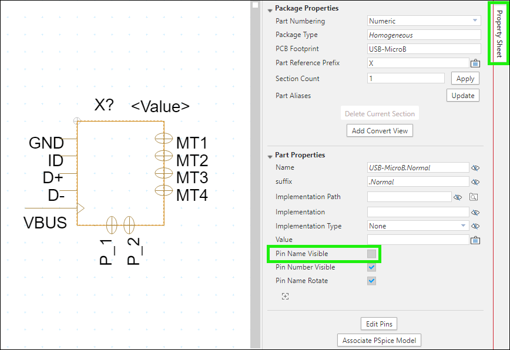Collapse the Part Properties section
This screenshot has height=350, width=510.
(270, 154)
